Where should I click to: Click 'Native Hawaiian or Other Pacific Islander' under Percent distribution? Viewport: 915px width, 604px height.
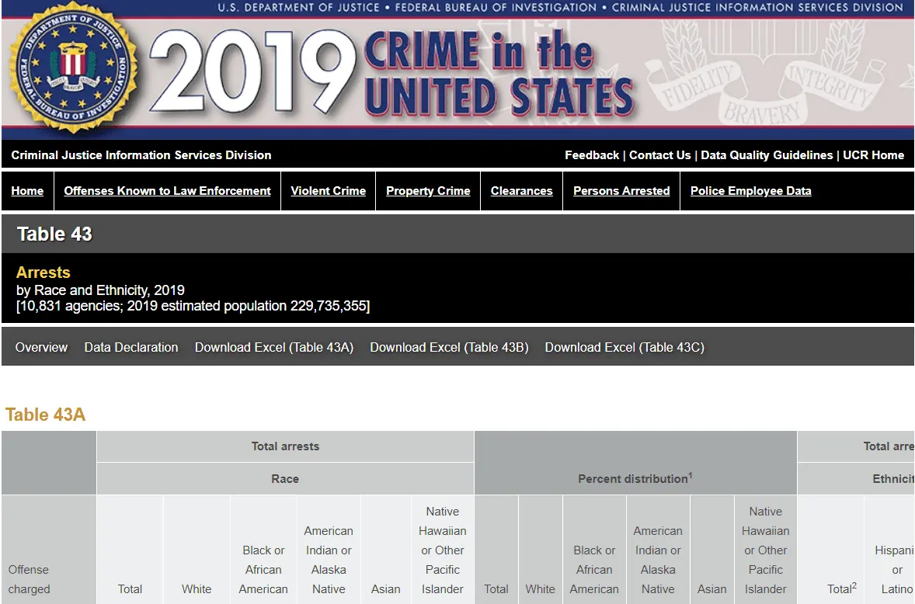pos(766,550)
